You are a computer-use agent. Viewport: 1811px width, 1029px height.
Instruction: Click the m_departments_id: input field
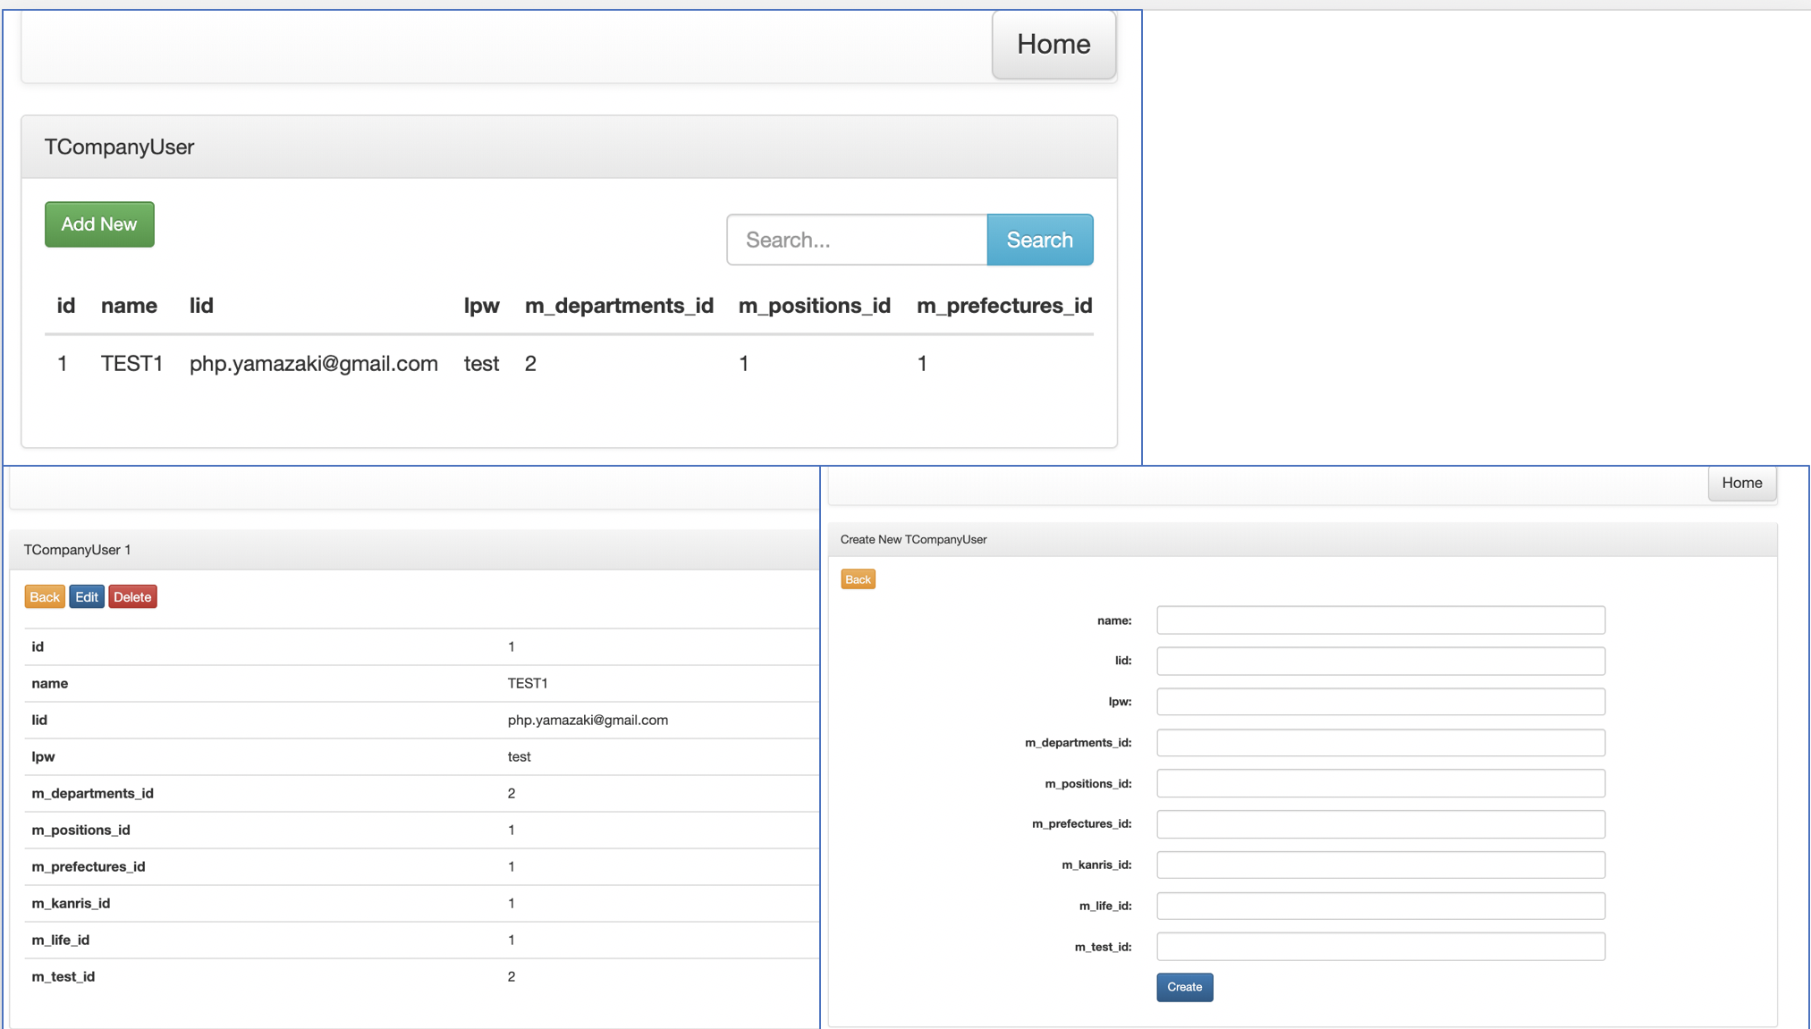1380,743
